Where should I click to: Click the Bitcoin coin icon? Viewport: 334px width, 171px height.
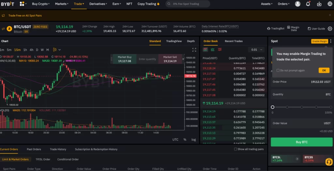click(9, 29)
